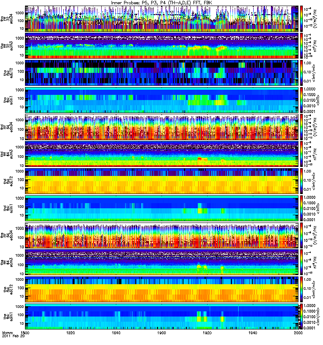Click the color bar beside thd fbk edc12 panel
323x345 pixels.
tap(301, 181)
